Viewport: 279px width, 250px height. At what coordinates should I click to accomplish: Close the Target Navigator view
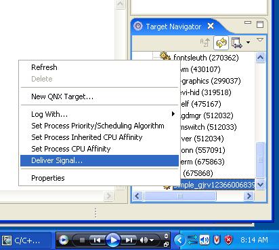(211, 26)
